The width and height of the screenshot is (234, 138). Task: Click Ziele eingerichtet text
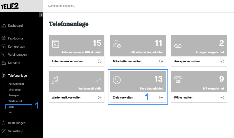coord(151,88)
